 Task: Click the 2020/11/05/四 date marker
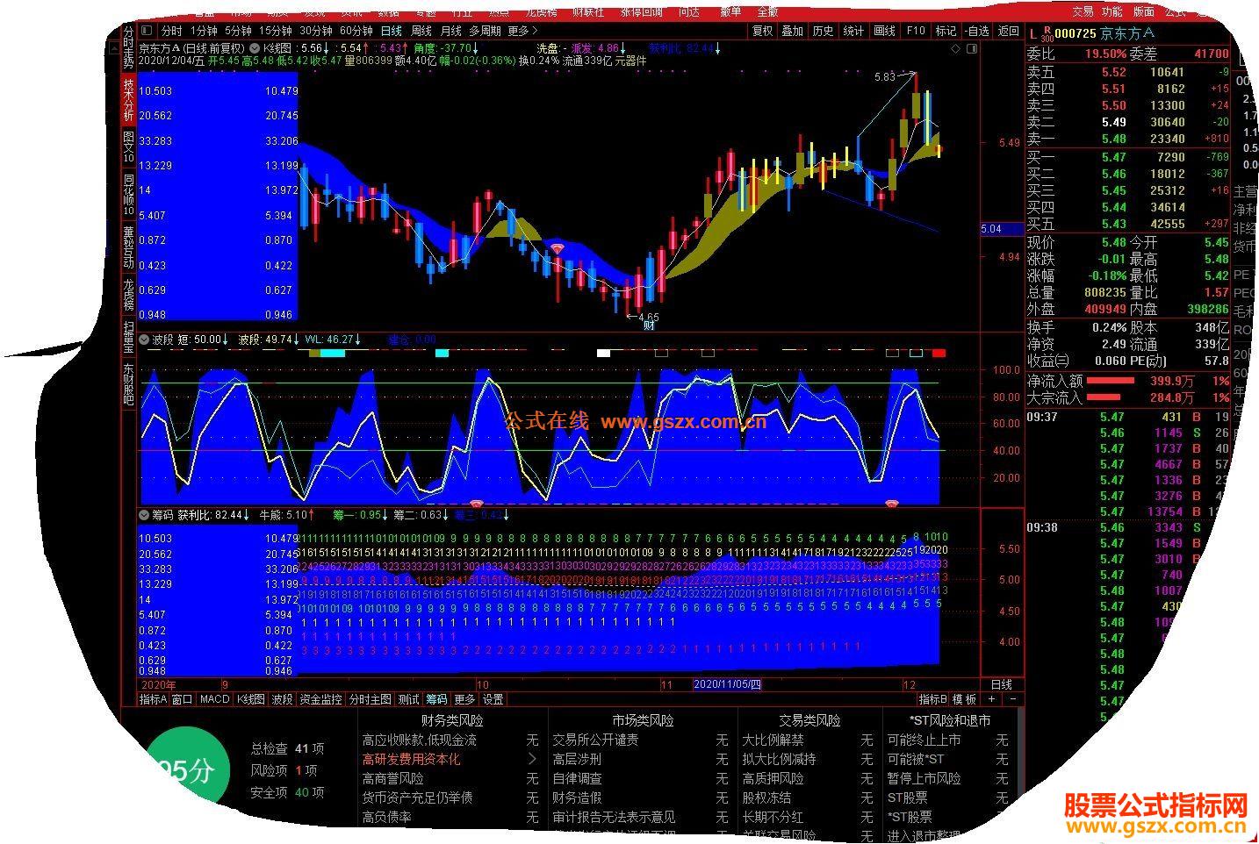coord(727,684)
